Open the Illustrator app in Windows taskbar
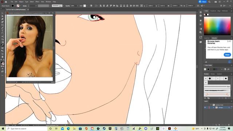 (x=169, y=128)
